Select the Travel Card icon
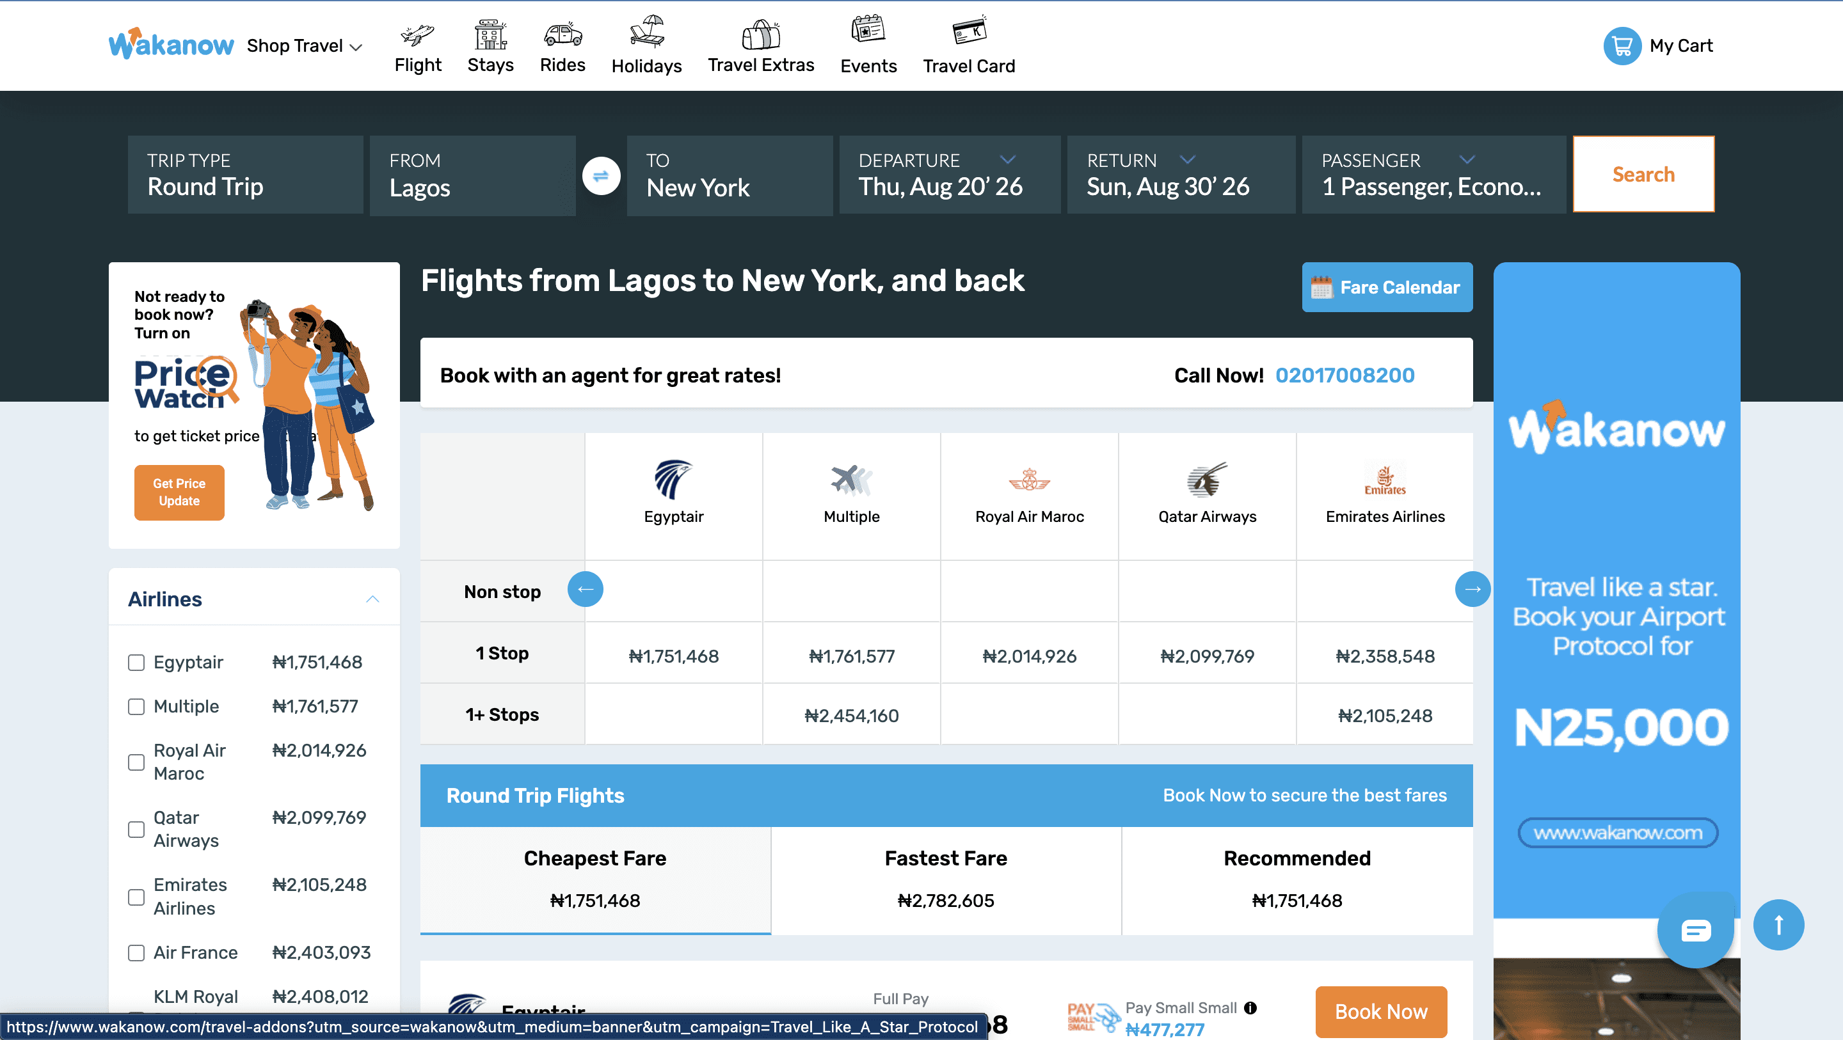This screenshot has height=1040, width=1843. tap(969, 30)
